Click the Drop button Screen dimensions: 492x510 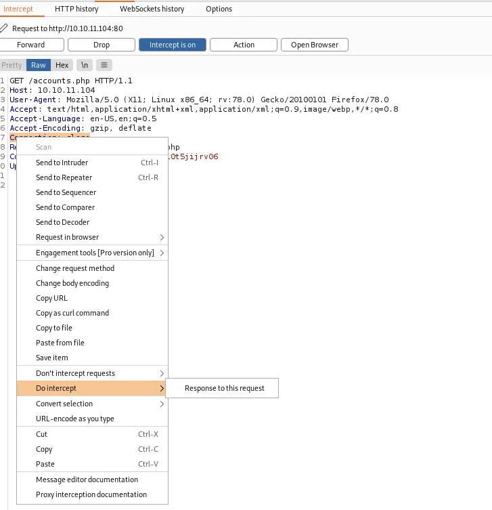tap(102, 45)
